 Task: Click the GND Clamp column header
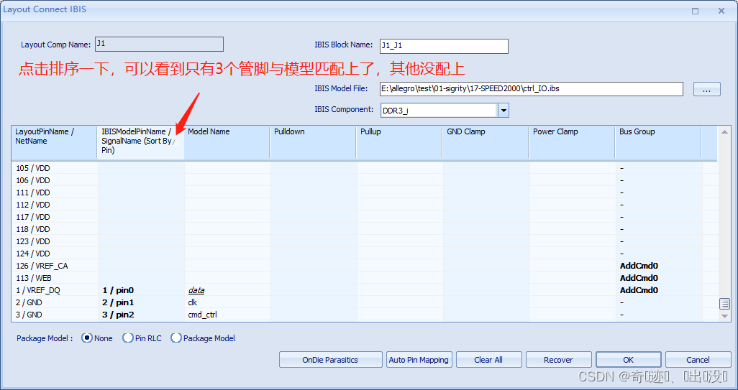click(x=486, y=142)
